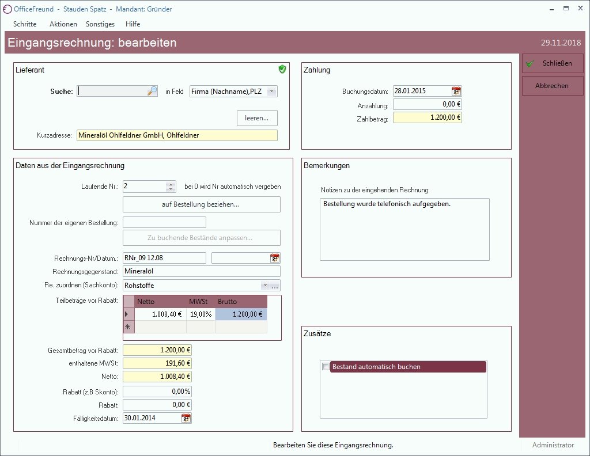This screenshot has width=590, height=456.
Task: Click the Rechnungsgegenstand field Mineralöl
Action: tap(201, 271)
